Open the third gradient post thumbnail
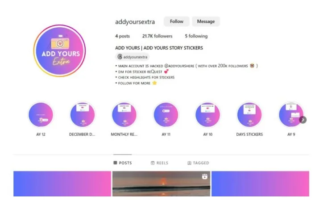The width and height of the screenshot is (315, 200). click(261, 184)
